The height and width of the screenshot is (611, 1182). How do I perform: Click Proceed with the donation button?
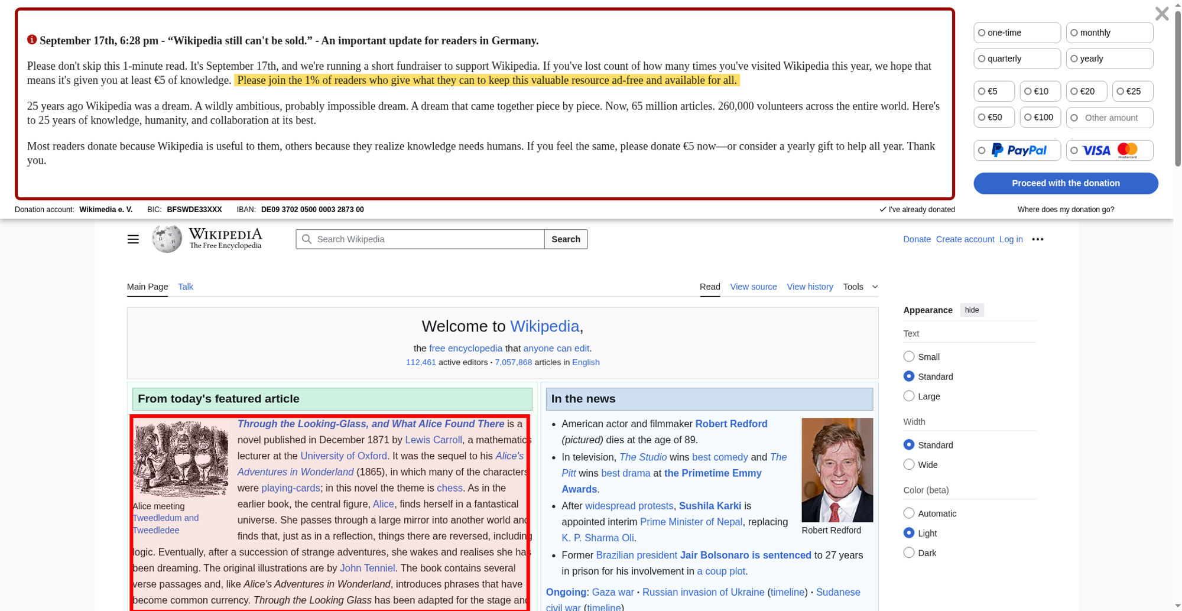pos(1066,183)
